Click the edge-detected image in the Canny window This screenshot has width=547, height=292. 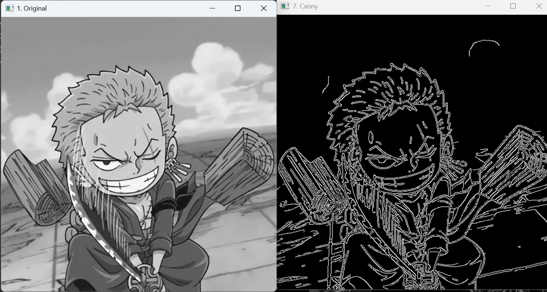click(x=412, y=152)
